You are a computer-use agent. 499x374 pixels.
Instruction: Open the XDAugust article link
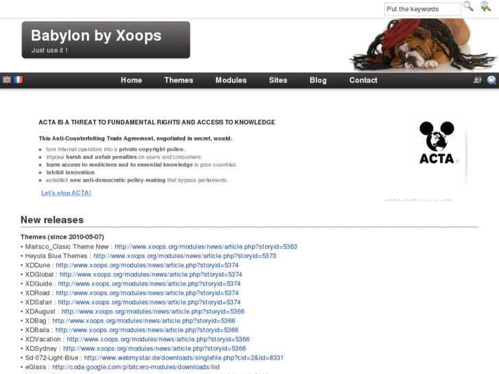[x=153, y=312]
